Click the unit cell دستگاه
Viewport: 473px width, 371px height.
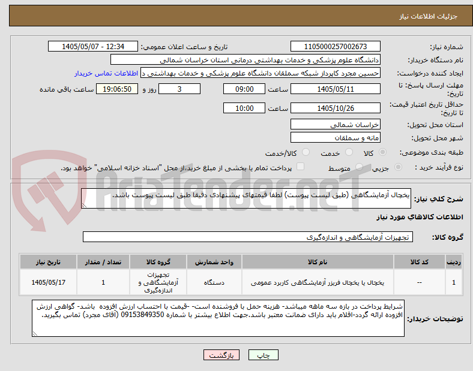click(x=214, y=282)
